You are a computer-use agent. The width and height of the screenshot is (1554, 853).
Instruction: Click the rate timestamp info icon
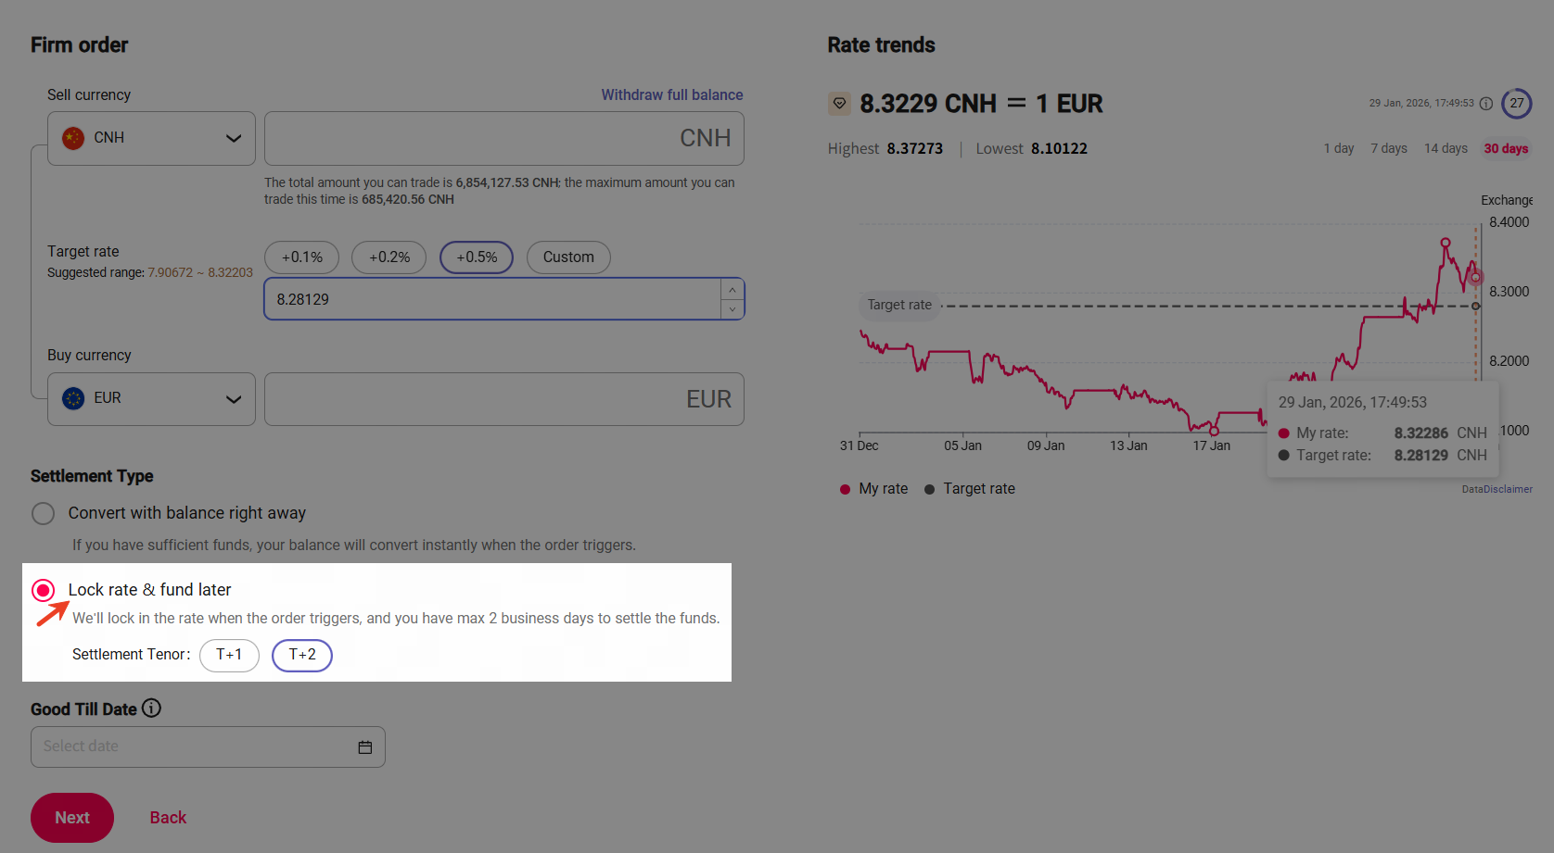click(x=1486, y=104)
